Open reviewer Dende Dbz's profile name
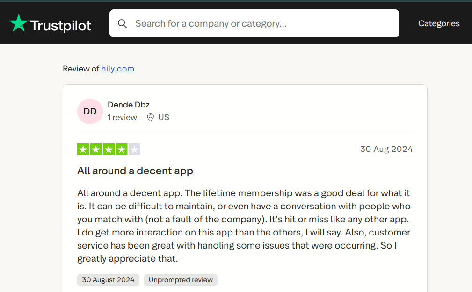 (x=129, y=105)
